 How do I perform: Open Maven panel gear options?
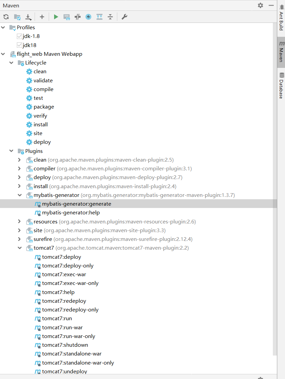pos(260,5)
